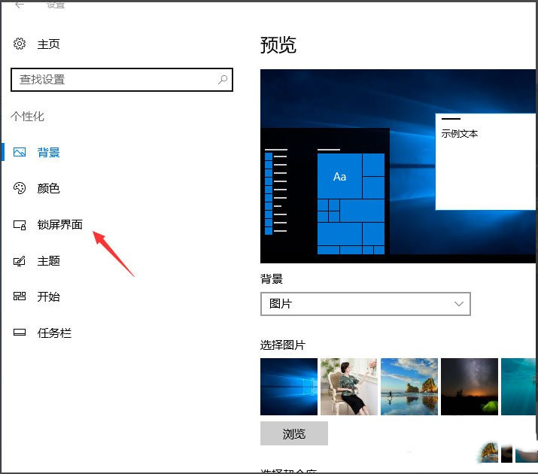Click the 开始 start tiles icon
The image size is (538, 474).
(20, 296)
